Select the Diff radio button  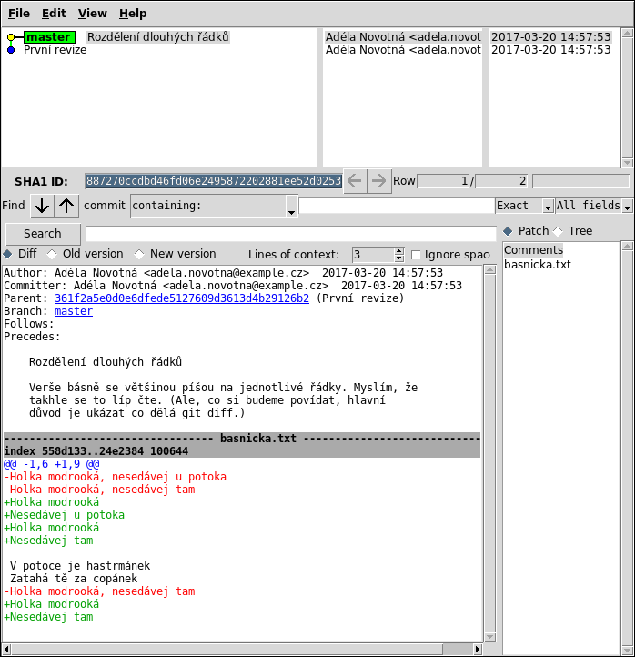[8, 254]
